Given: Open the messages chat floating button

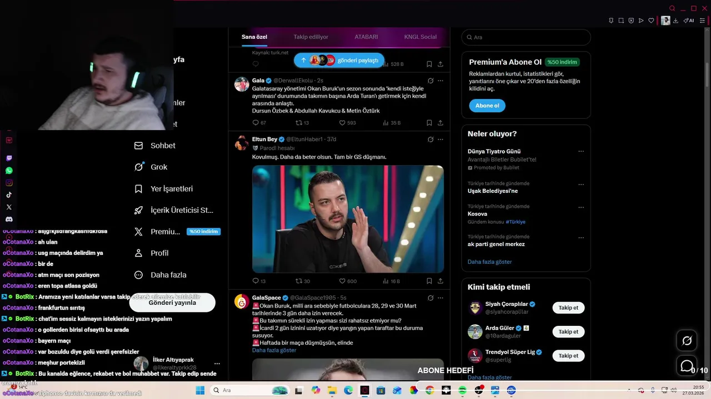Looking at the screenshot, I should click(687, 366).
